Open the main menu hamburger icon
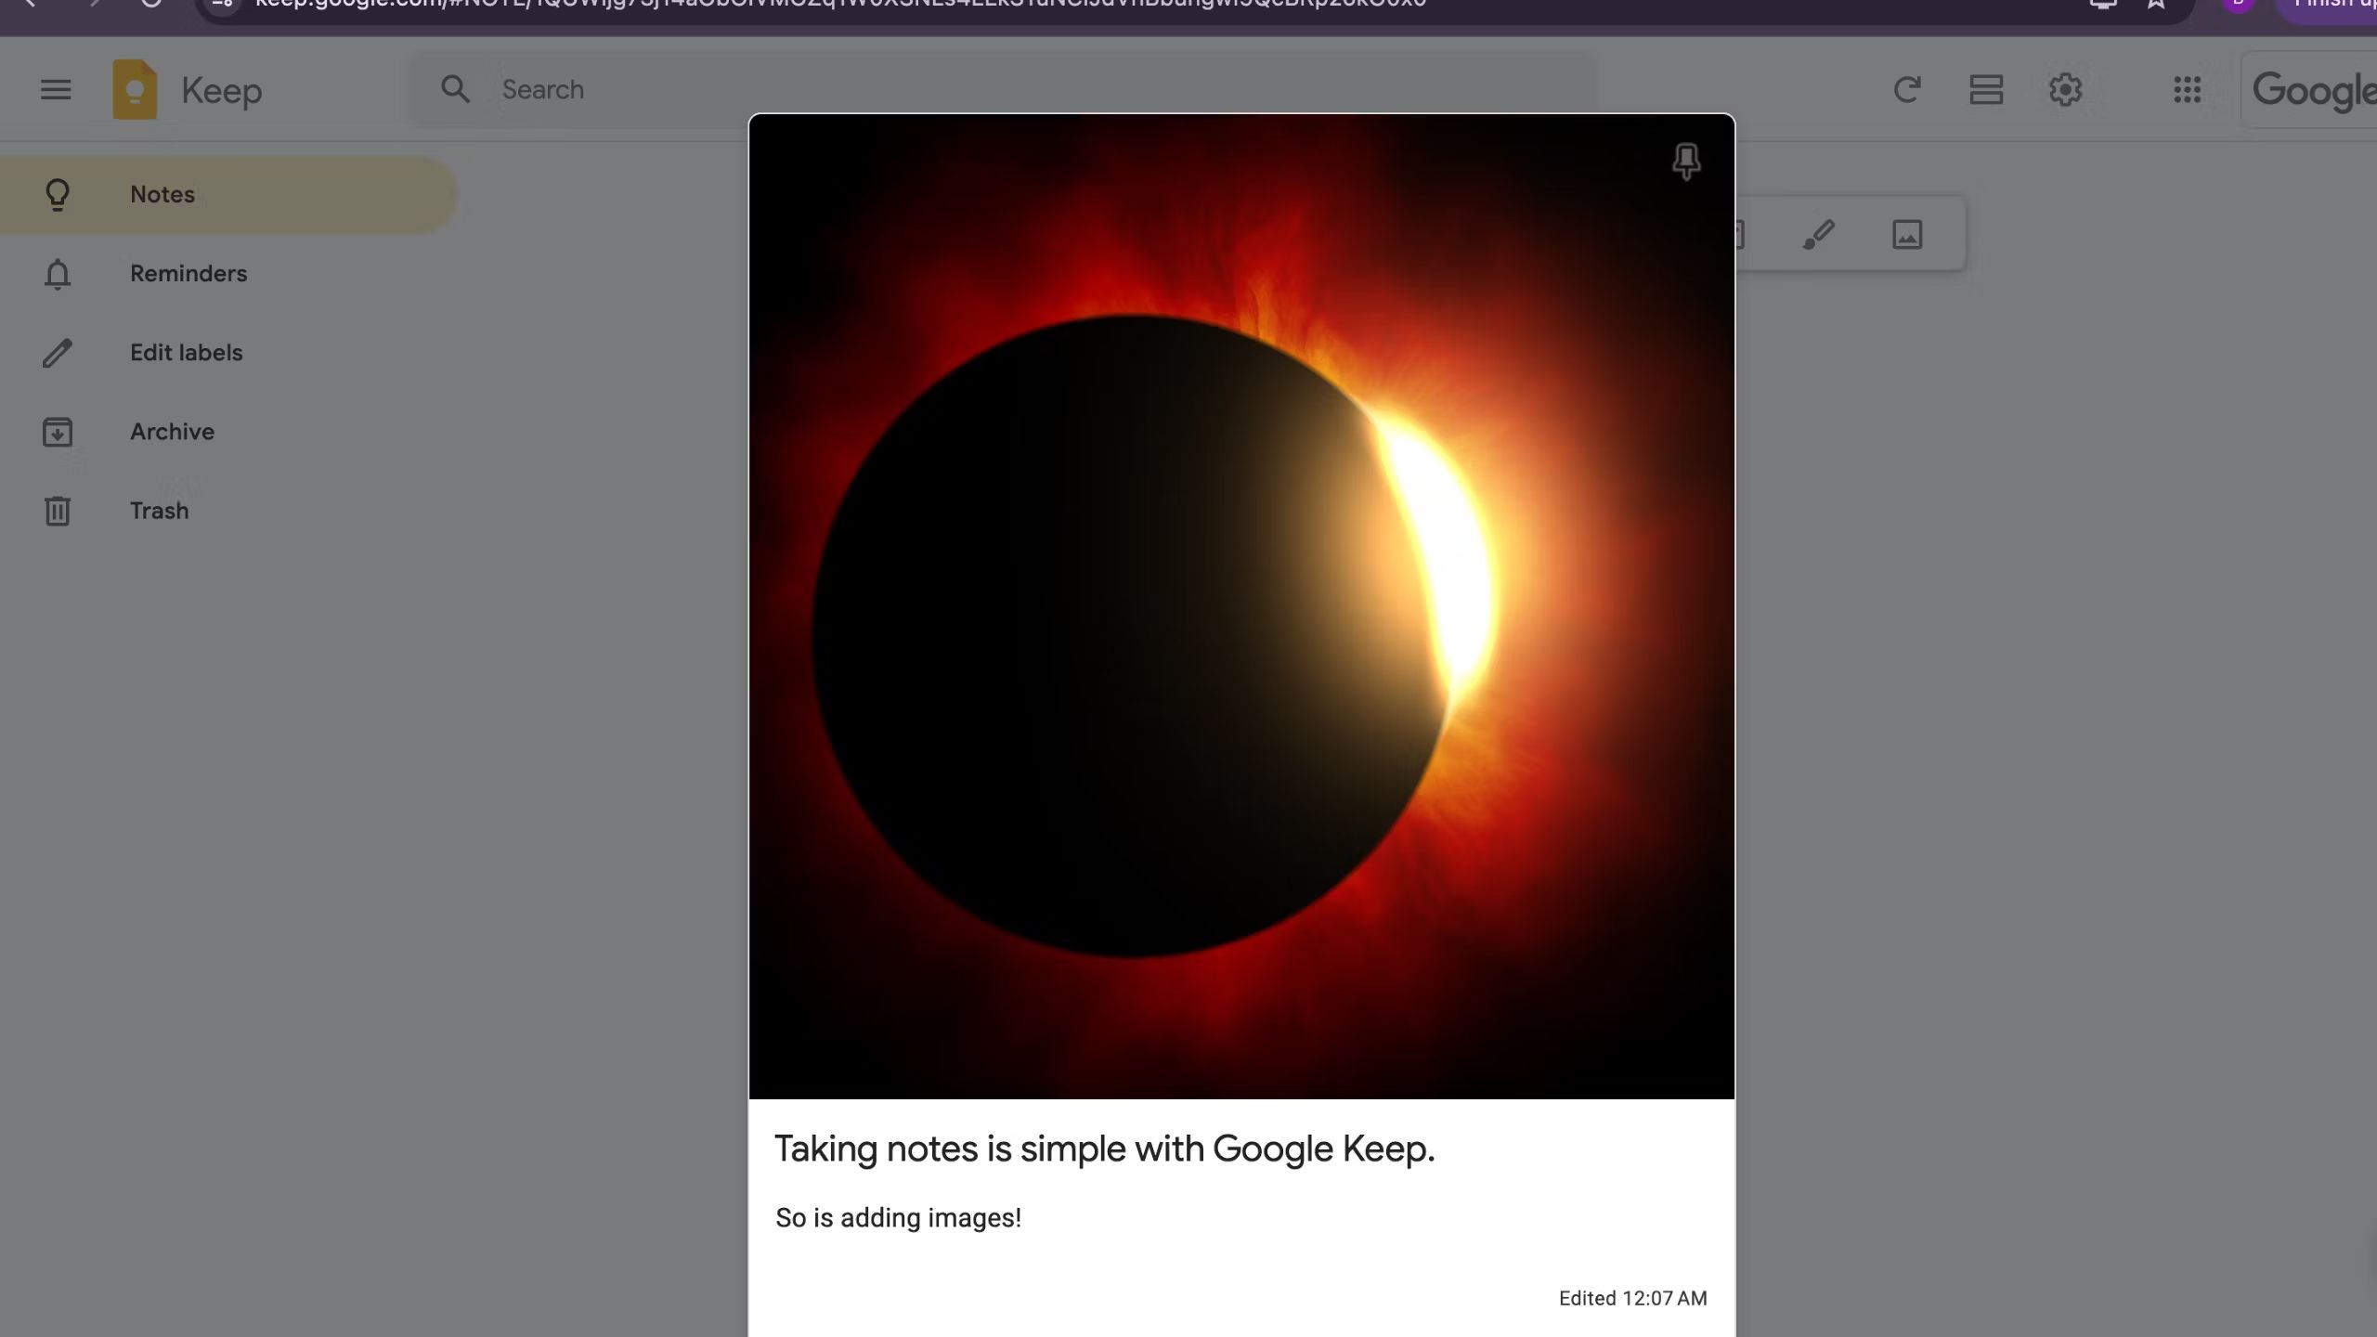 (x=56, y=90)
